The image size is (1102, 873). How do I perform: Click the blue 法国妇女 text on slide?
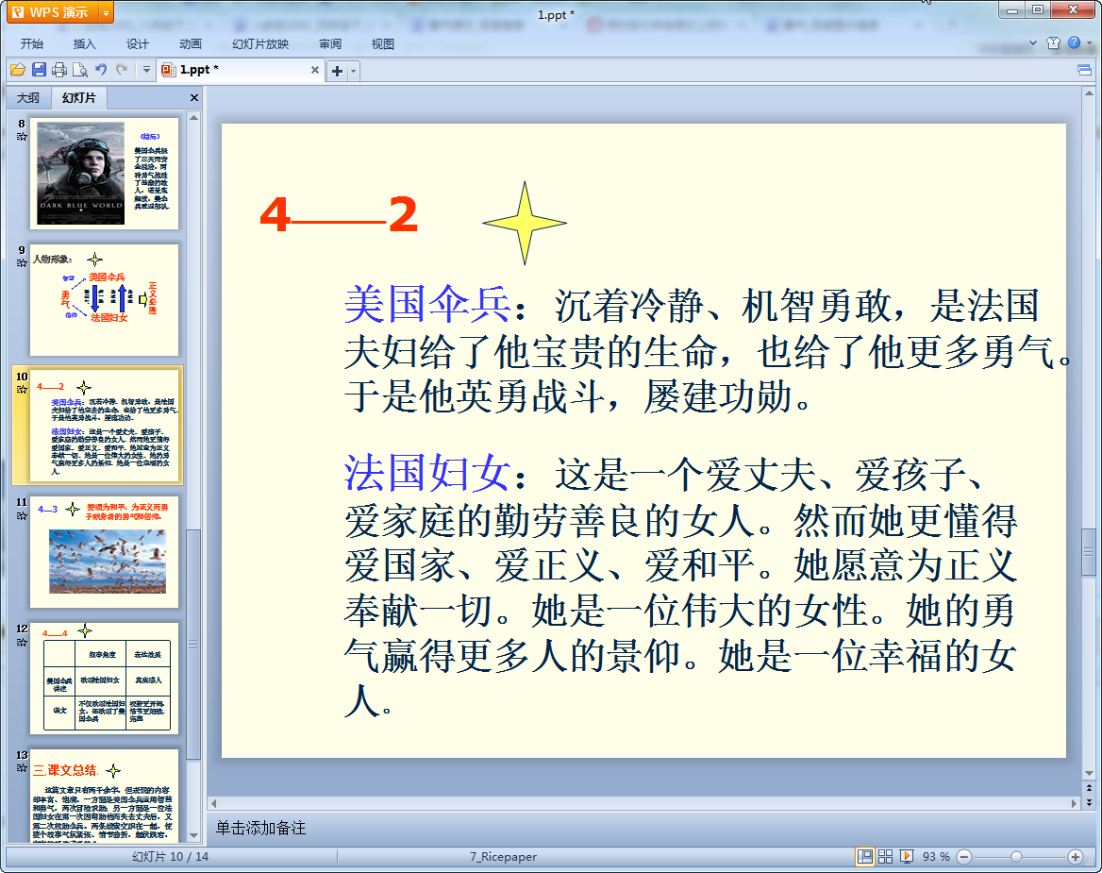427,473
